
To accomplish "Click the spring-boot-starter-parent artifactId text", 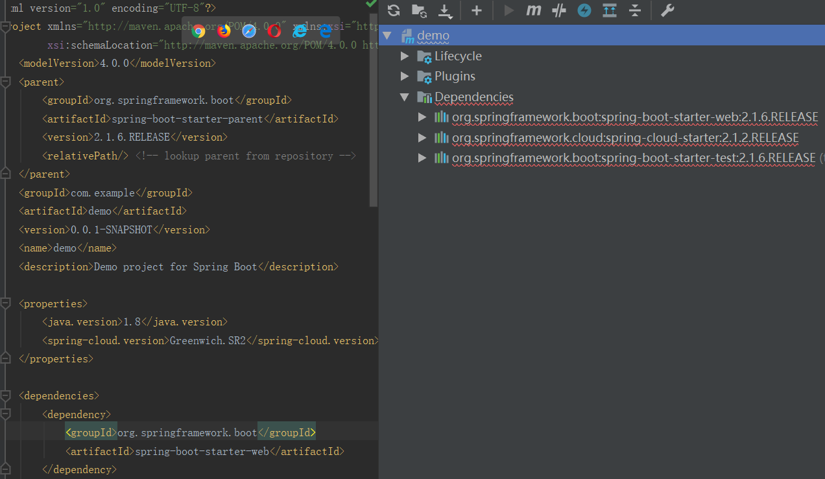I will pyautogui.click(x=187, y=119).
